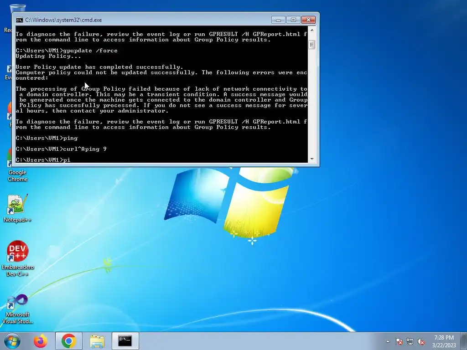Open the network status tray icon

[x=410, y=341]
